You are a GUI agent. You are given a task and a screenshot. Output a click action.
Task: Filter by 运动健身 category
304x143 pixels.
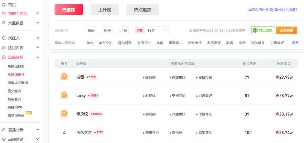258,43
